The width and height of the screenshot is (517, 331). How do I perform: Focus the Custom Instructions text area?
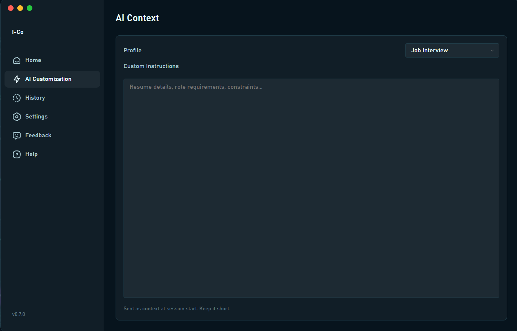pyautogui.click(x=311, y=188)
